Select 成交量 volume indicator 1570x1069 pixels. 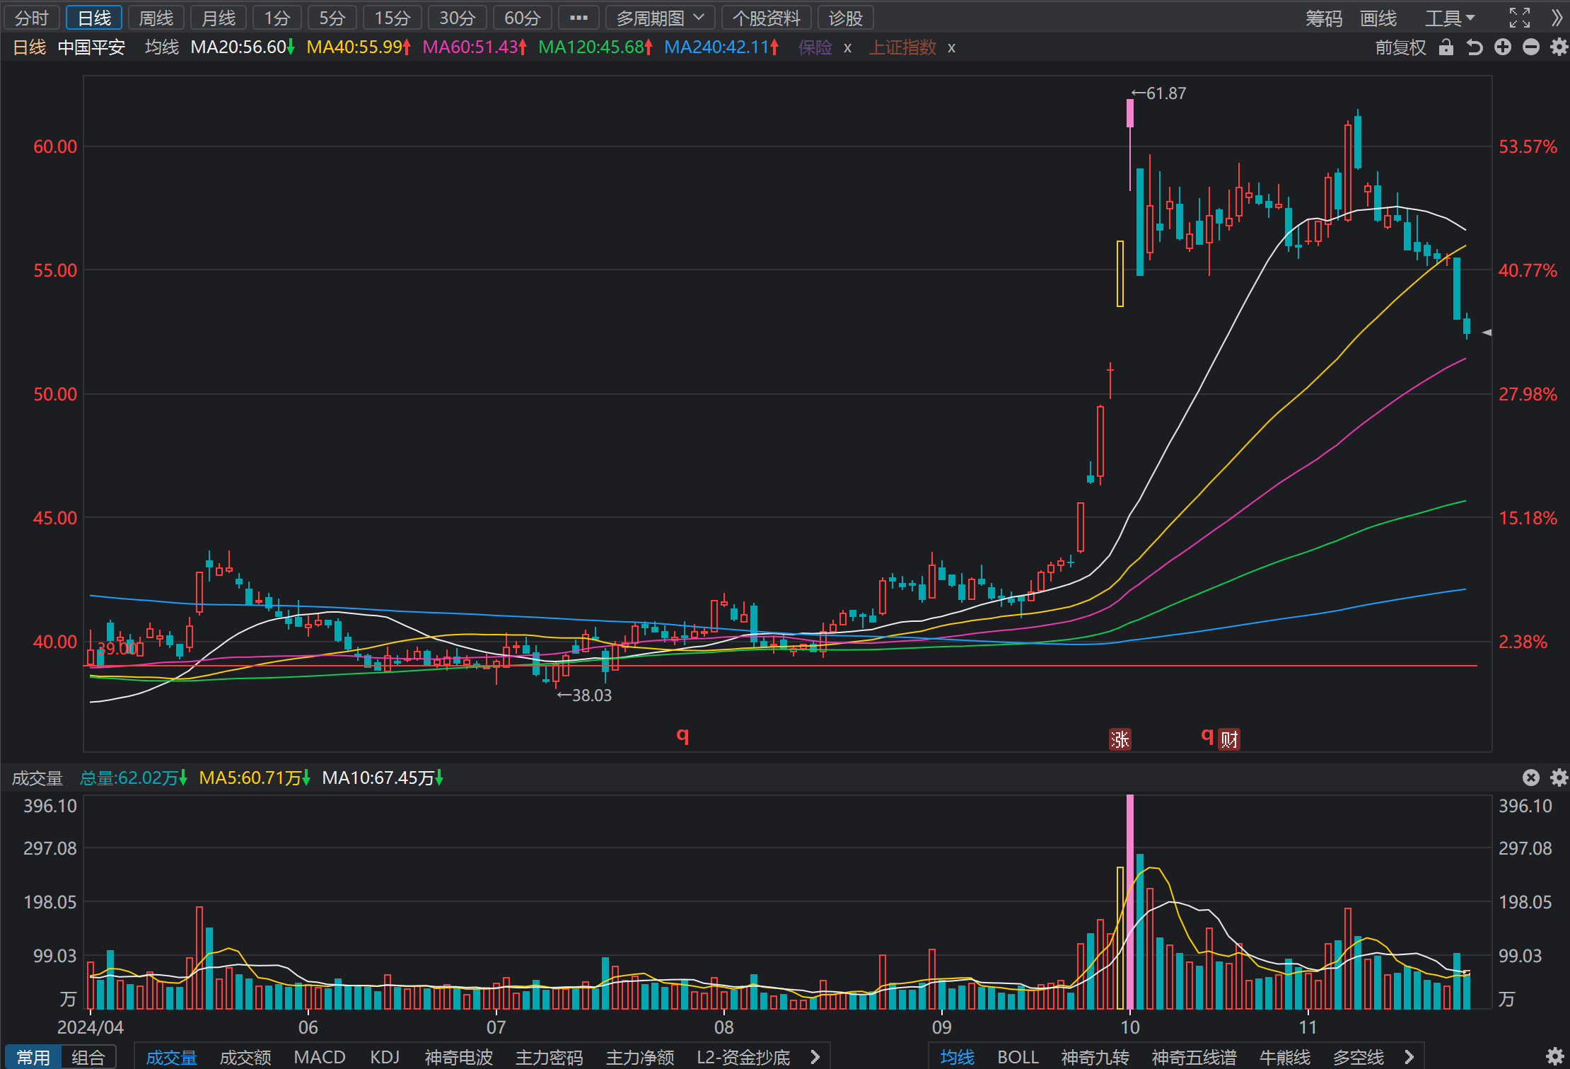(x=171, y=1057)
